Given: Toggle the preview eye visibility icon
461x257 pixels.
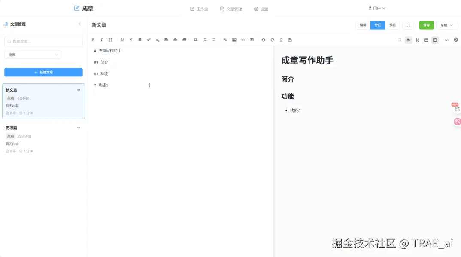Looking at the screenshot, I should point(408,40).
